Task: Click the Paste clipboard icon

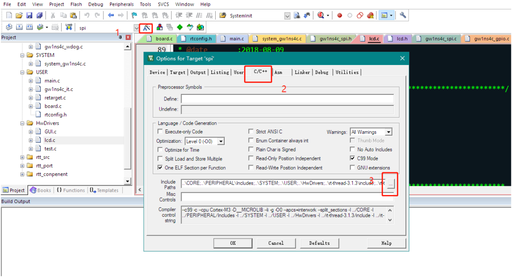Action: pos(73,15)
